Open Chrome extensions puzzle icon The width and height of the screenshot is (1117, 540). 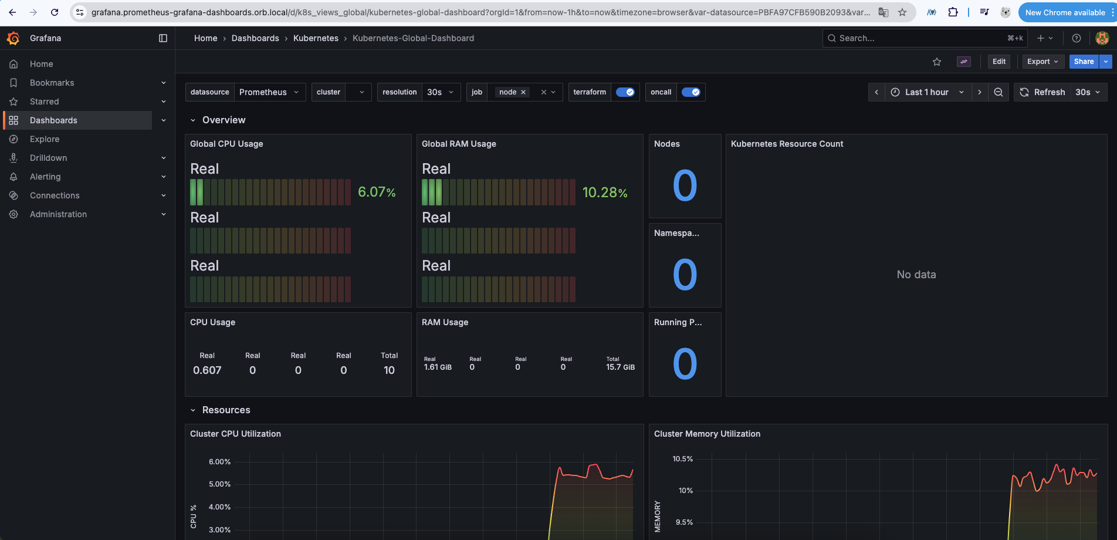click(x=953, y=12)
